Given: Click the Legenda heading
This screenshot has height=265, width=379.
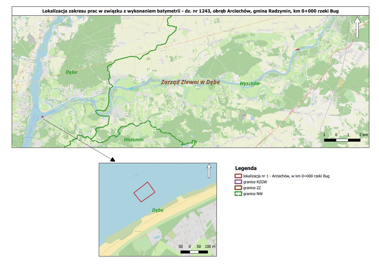Looking at the screenshot, I should click(x=246, y=168).
